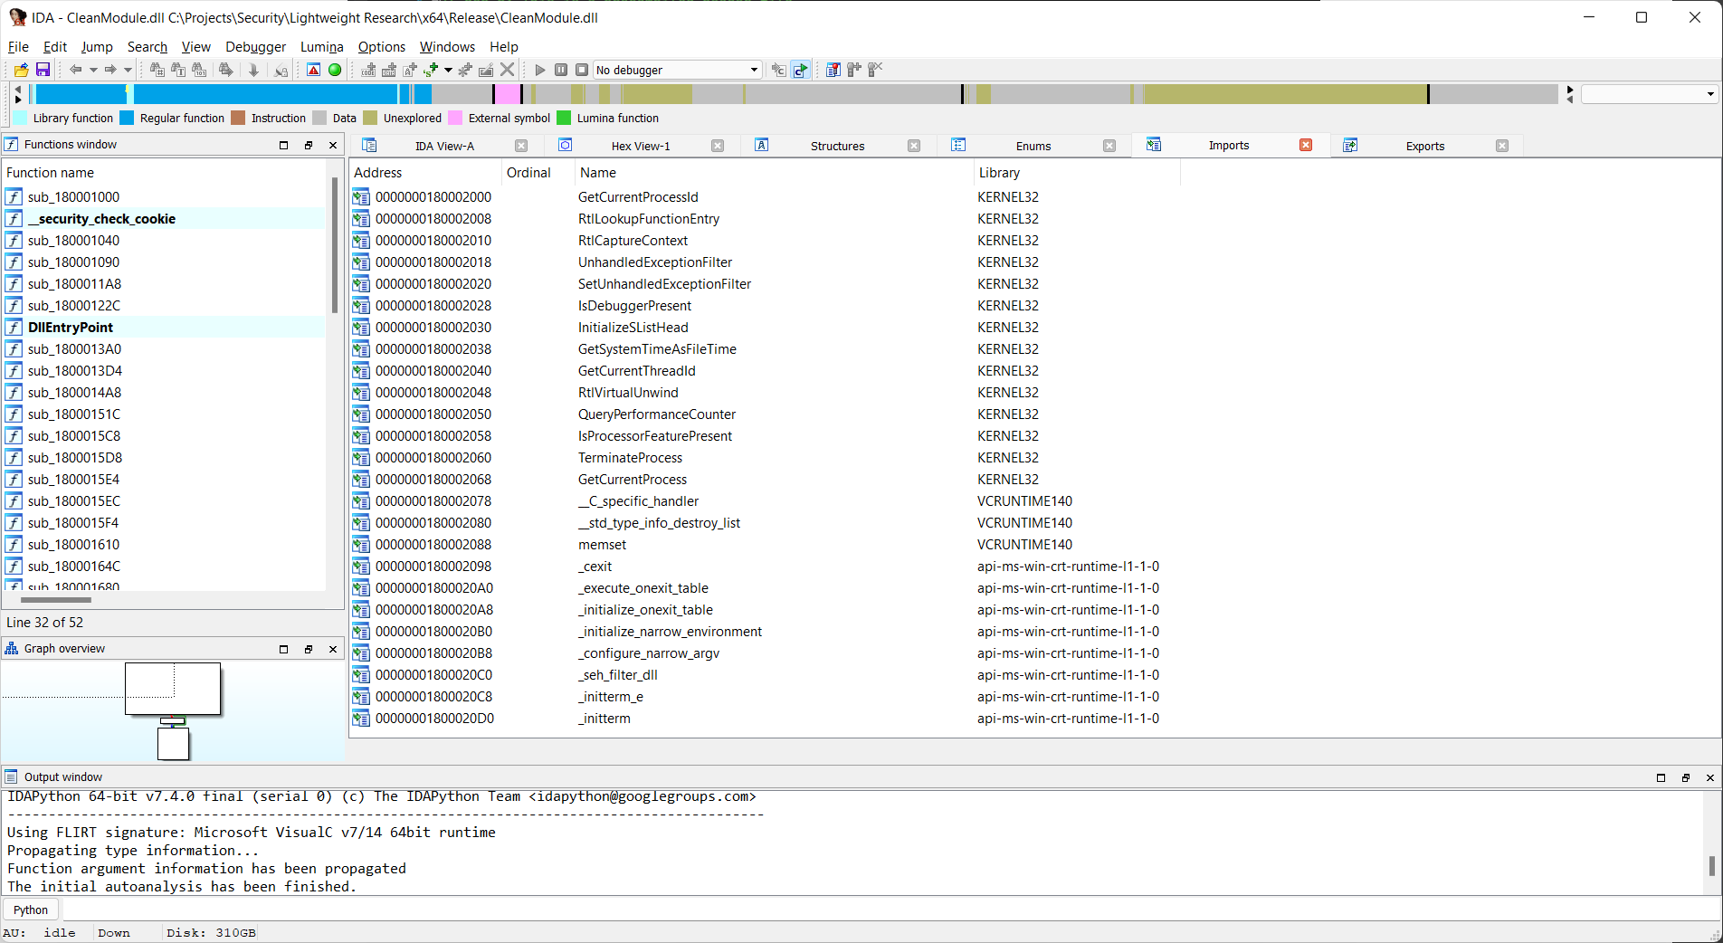
Task: Click the Functions window horizontal scrollbar
Action: 55,600
